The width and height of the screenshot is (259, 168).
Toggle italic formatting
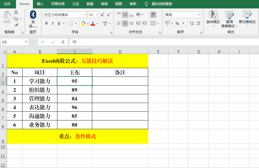click(x=53, y=23)
